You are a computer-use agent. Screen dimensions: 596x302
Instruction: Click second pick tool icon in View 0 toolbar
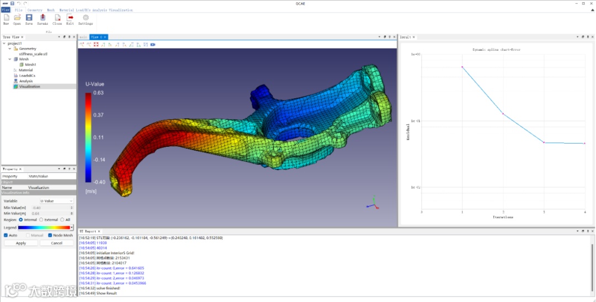tap(89, 45)
